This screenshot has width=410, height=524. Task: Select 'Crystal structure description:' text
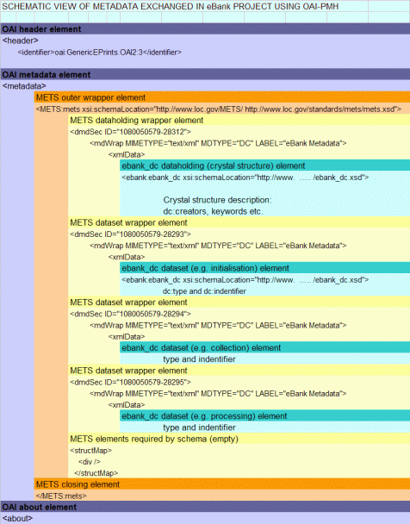coord(217,200)
